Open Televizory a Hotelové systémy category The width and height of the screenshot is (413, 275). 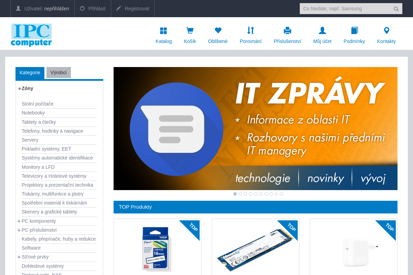[54, 176]
